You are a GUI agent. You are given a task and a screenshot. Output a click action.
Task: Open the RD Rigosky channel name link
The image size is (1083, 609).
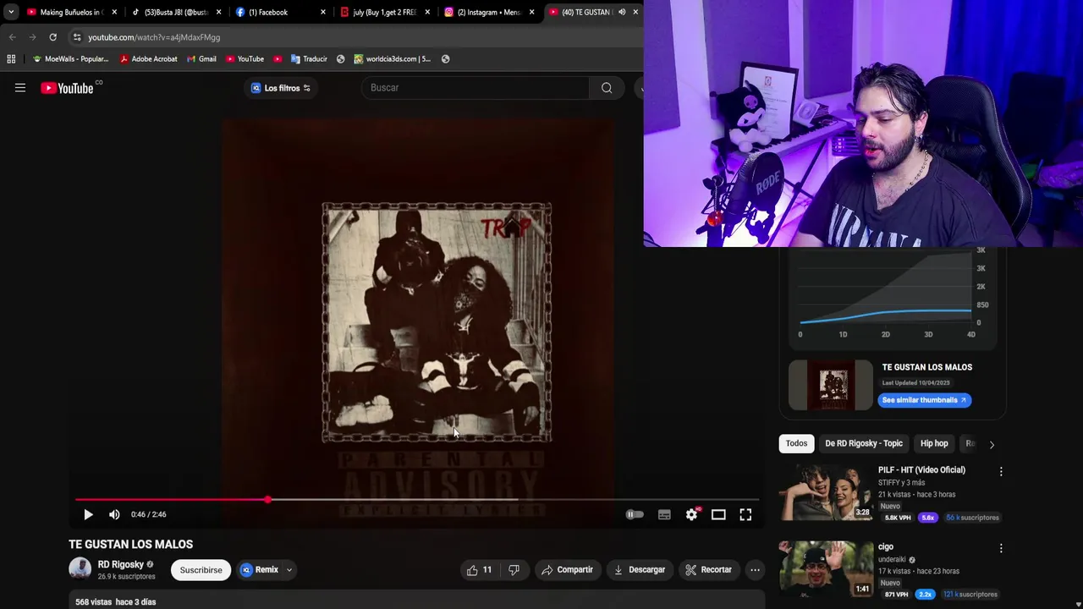point(121,564)
